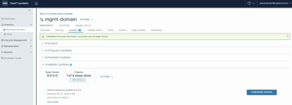Open the Update History tab
The width and height of the screenshot is (292, 105).
tap(95, 30)
